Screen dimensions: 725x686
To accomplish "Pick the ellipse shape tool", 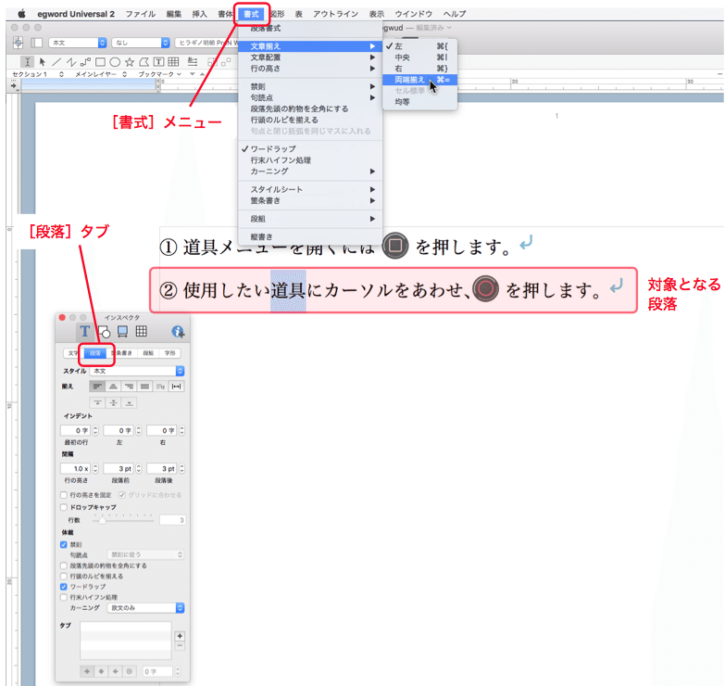I will point(115,61).
